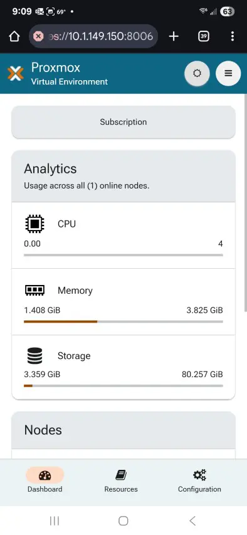Screen dimensions: 247x535
Task: Open the hamburger menu in Proxmox header
Action: (228, 73)
